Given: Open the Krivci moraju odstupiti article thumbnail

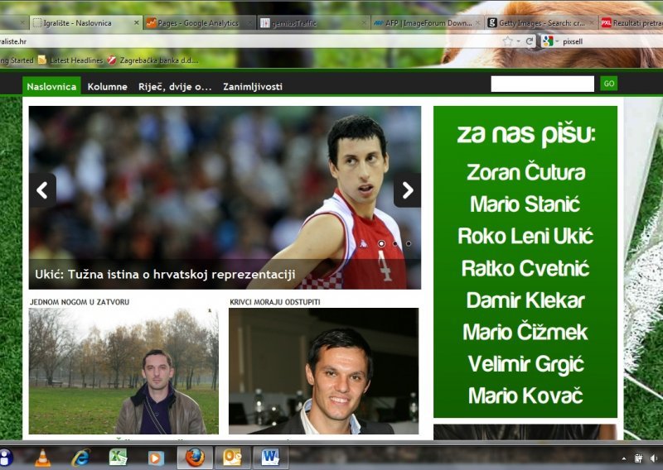Looking at the screenshot, I should (x=323, y=371).
